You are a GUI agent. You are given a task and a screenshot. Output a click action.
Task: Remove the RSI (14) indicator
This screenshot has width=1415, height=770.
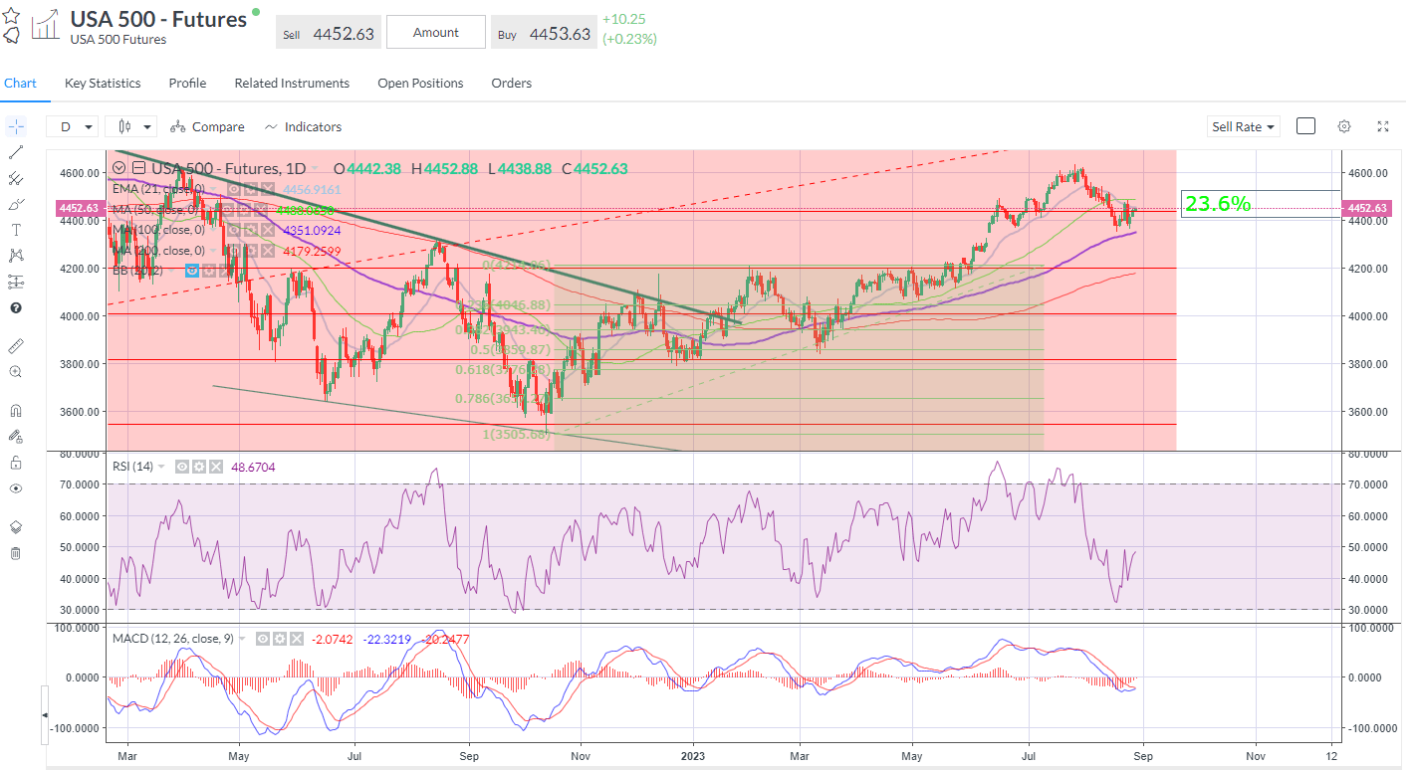coord(216,467)
